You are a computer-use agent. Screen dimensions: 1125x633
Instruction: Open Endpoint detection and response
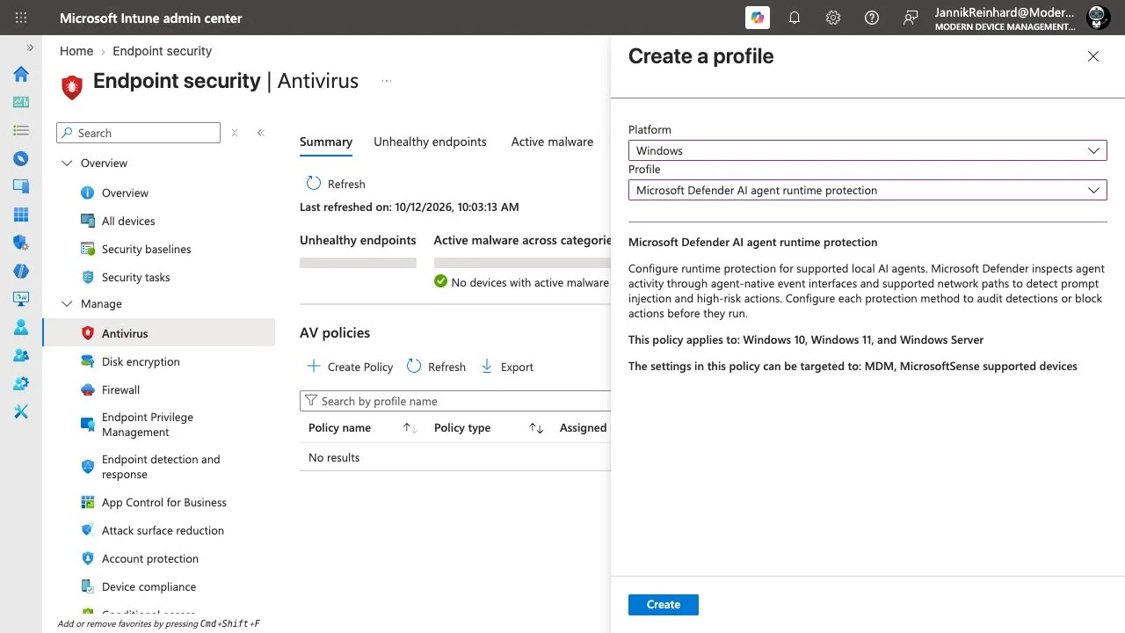pyautogui.click(x=161, y=467)
